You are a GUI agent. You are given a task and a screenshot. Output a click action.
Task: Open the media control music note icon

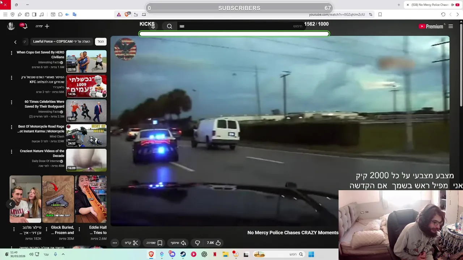[42, 14]
